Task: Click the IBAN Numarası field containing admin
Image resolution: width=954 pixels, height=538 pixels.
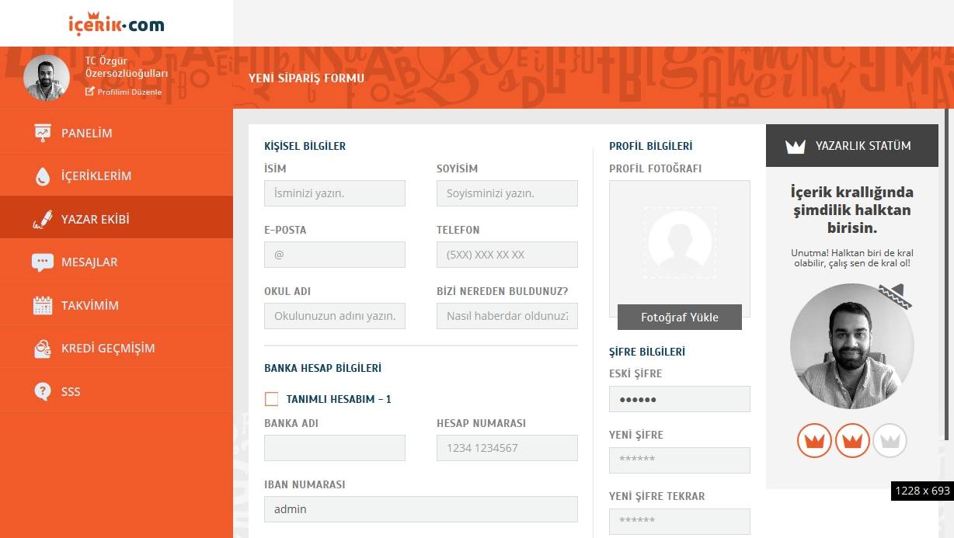Action: pyautogui.click(x=420, y=508)
